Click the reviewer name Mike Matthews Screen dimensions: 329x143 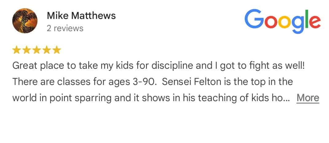81,16
